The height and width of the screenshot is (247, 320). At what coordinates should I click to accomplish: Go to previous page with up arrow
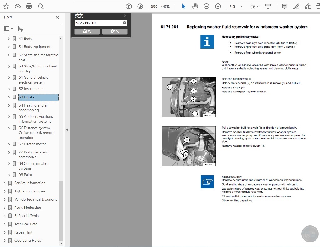click(129, 6)
